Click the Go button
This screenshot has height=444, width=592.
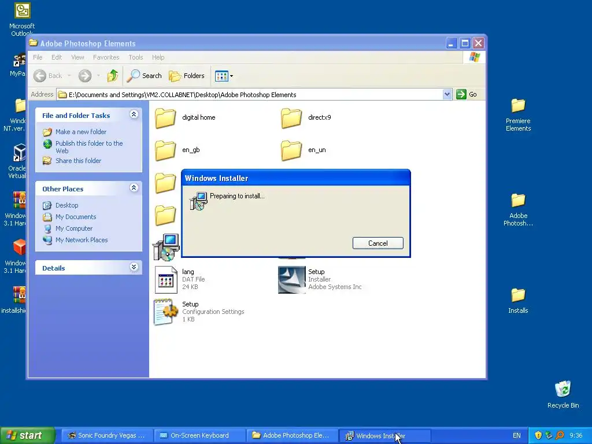tap(467, 94)
